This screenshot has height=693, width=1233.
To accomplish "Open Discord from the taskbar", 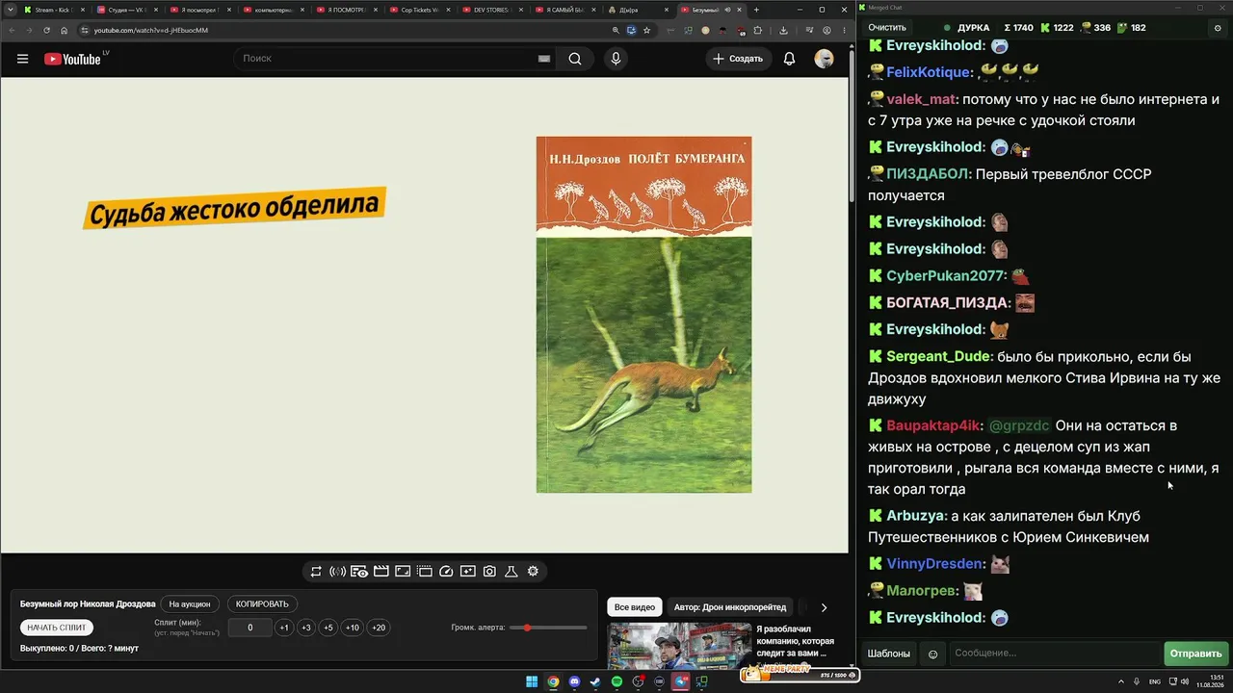I will (574, 681).
